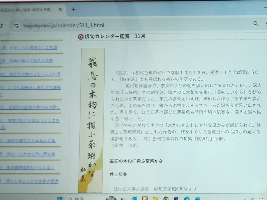Image resolution: width=267 pixels, height=200 pixels.
Task: Open a new browser tab with plus button
Action: click(73, 9)
